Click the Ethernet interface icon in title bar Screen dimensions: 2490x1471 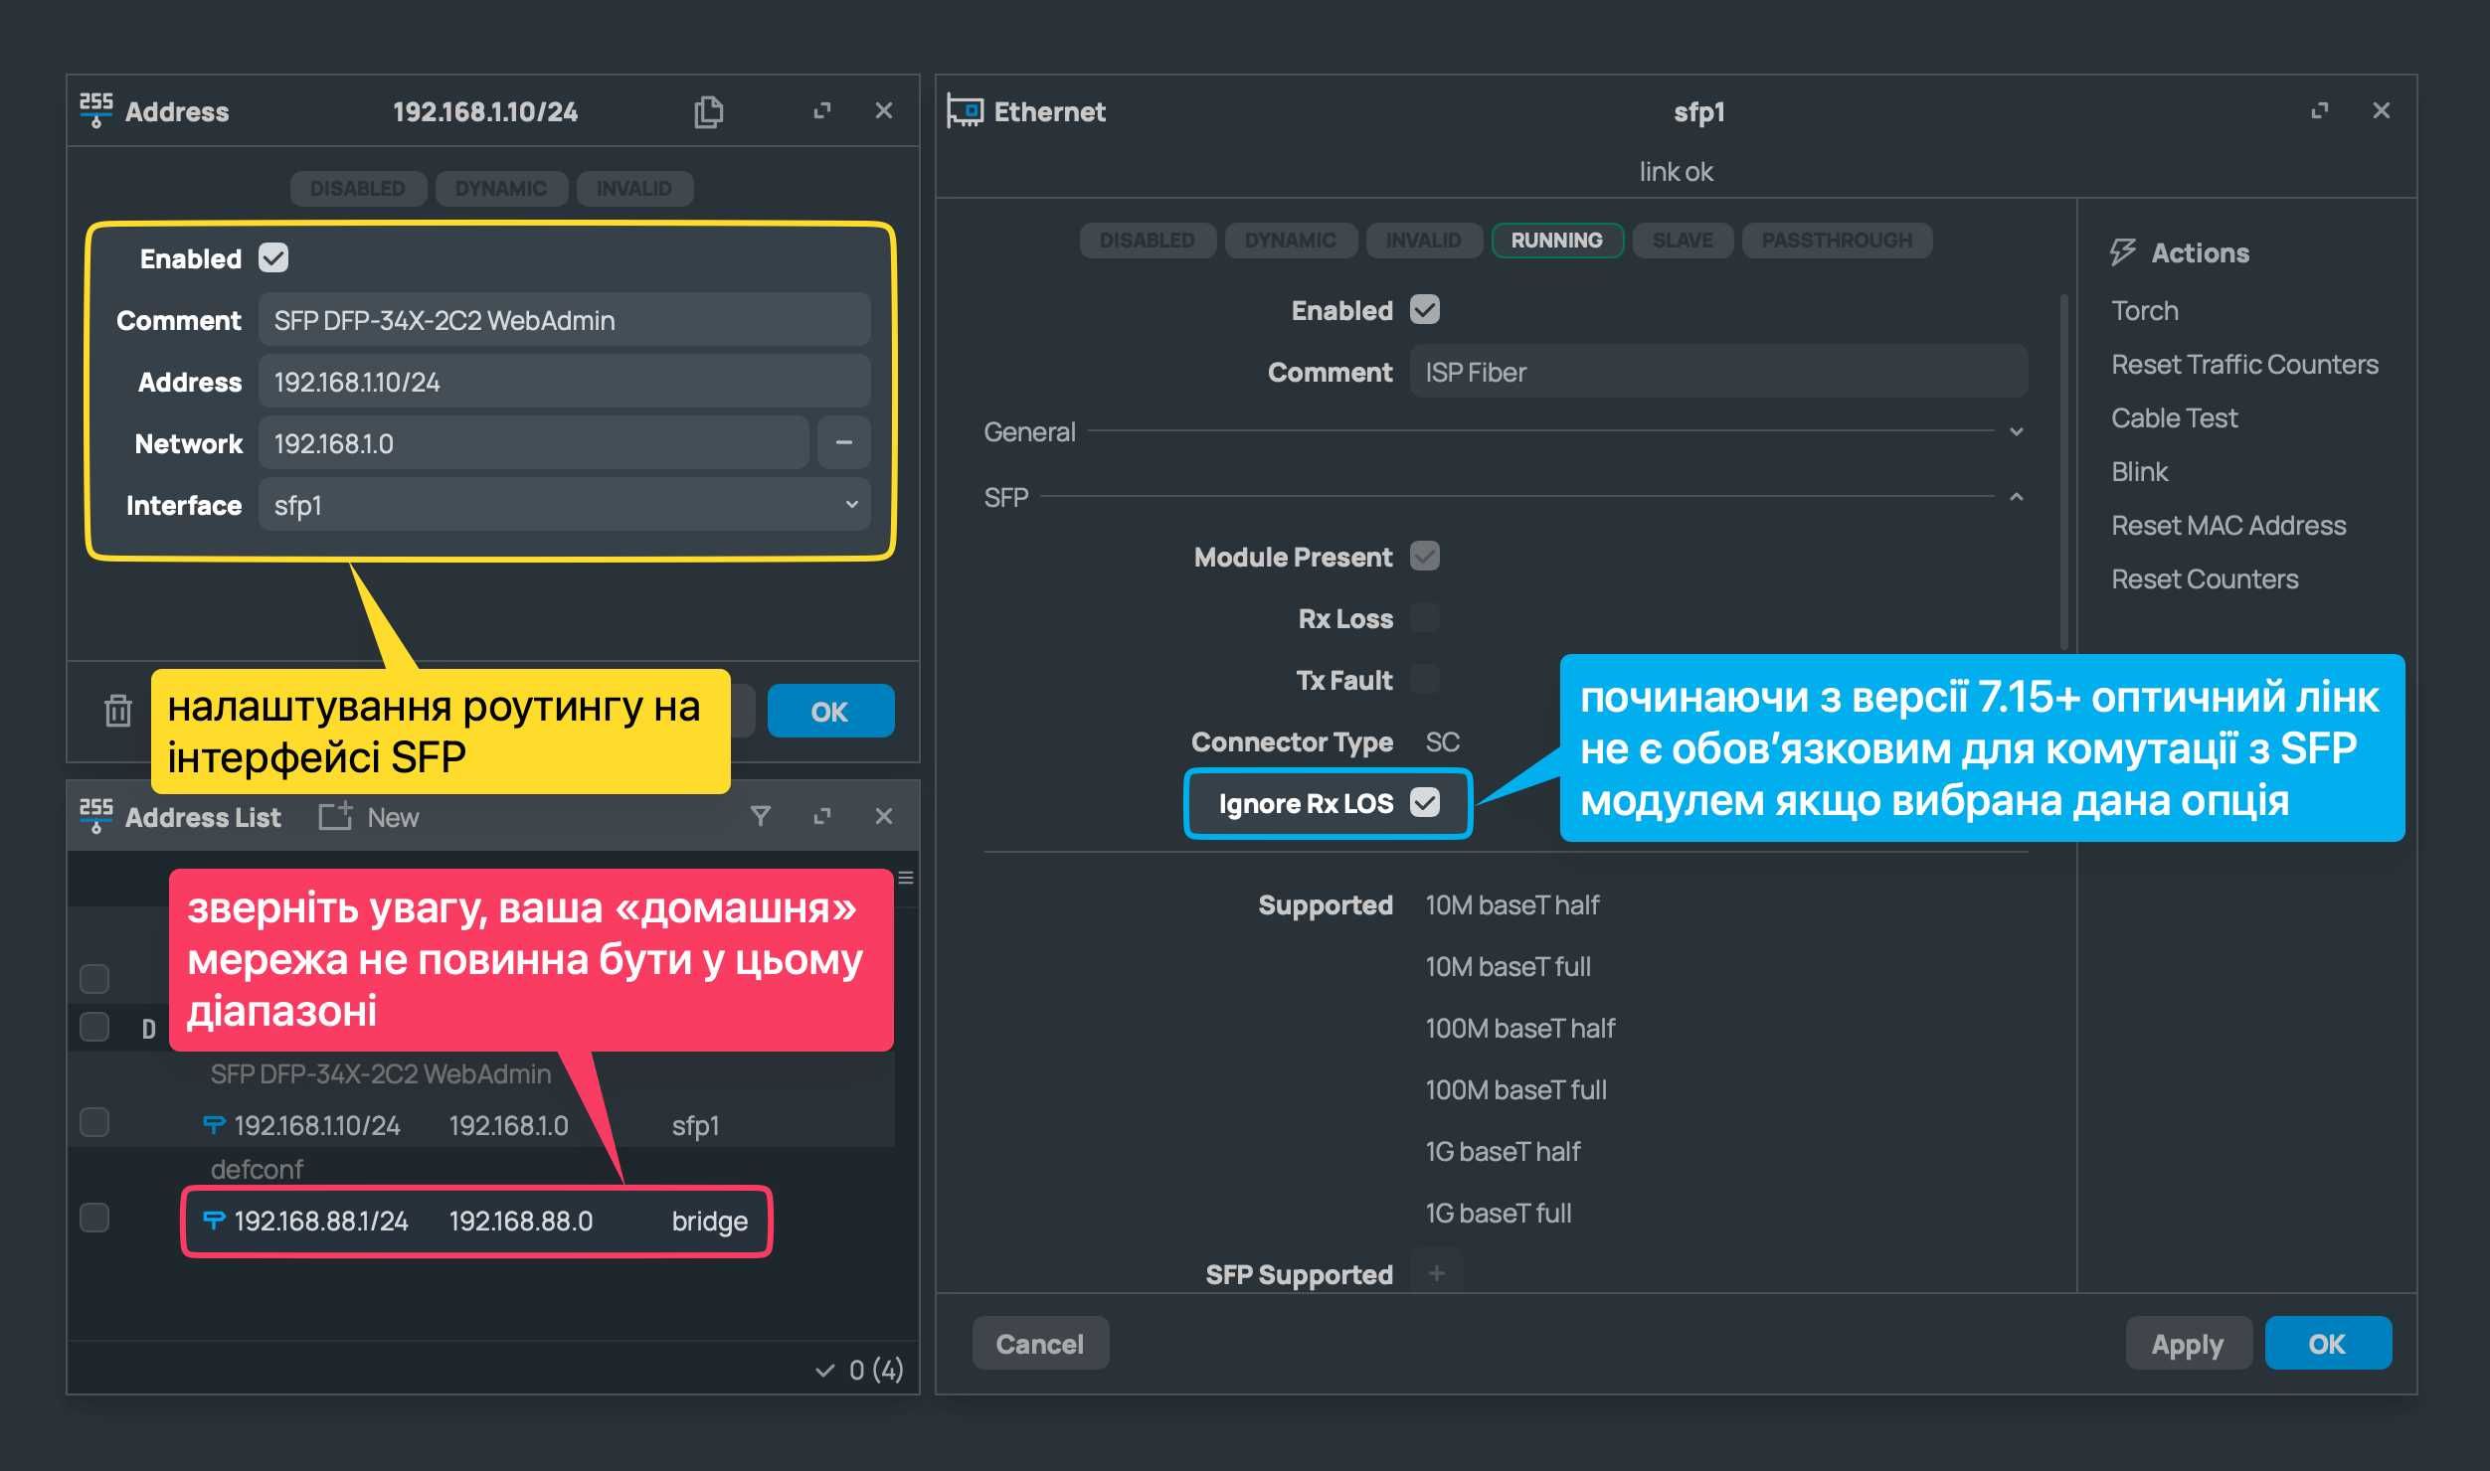[x=965, y=110]
